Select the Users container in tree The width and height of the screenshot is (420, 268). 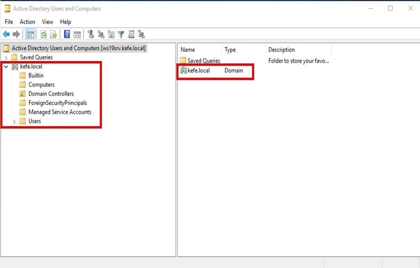coord(35,121)
